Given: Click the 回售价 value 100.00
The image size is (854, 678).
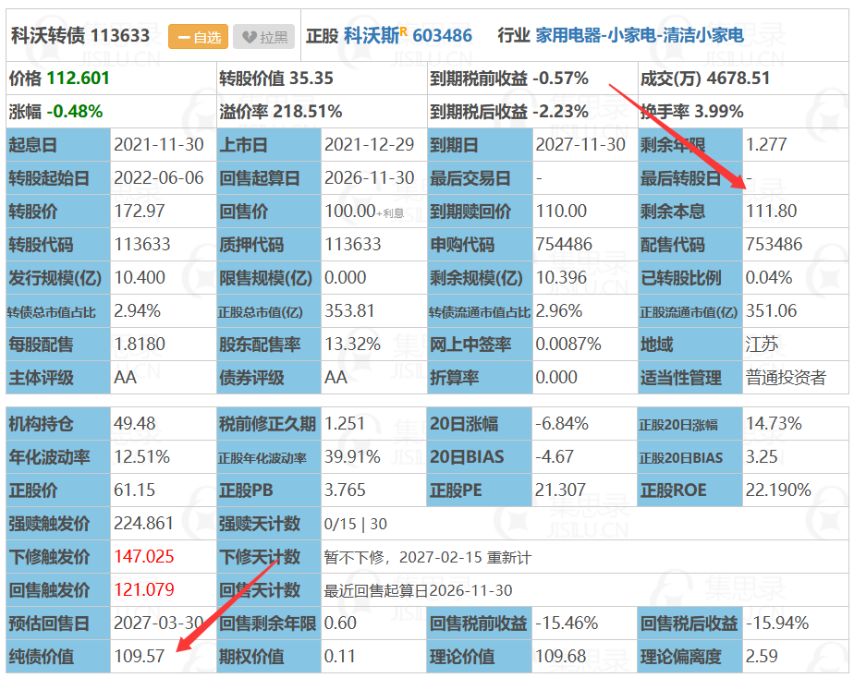Looking at the screenshot, I should click(350, 212).
